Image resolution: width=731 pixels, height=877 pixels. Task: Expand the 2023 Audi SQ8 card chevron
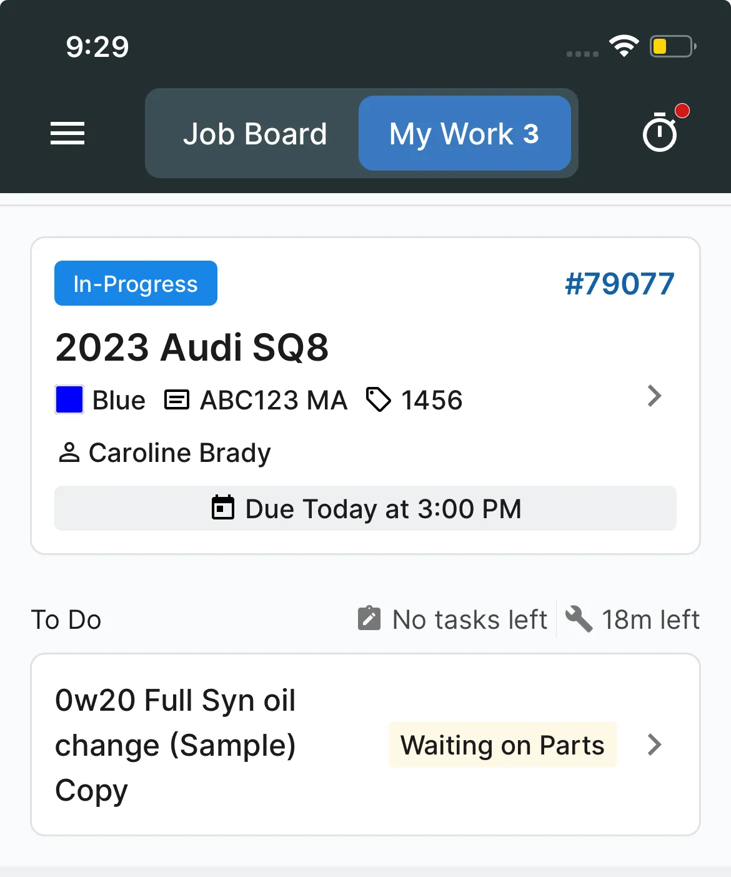654,396
